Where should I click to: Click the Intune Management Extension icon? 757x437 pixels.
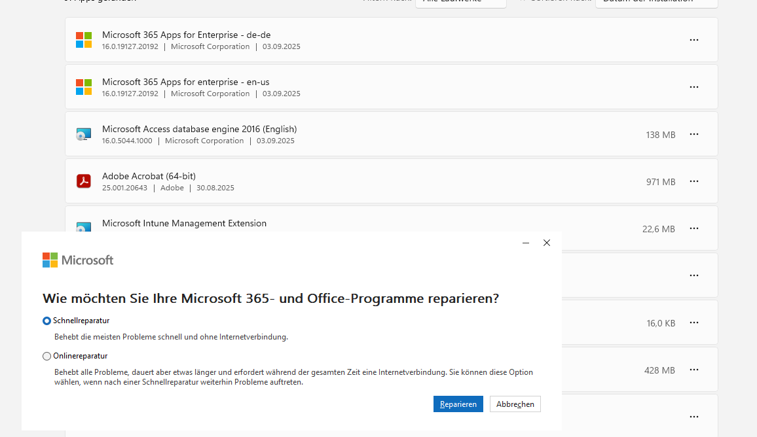point(84,227)
